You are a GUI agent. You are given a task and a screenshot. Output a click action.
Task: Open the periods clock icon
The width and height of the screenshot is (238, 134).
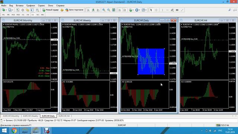[137, 10]
